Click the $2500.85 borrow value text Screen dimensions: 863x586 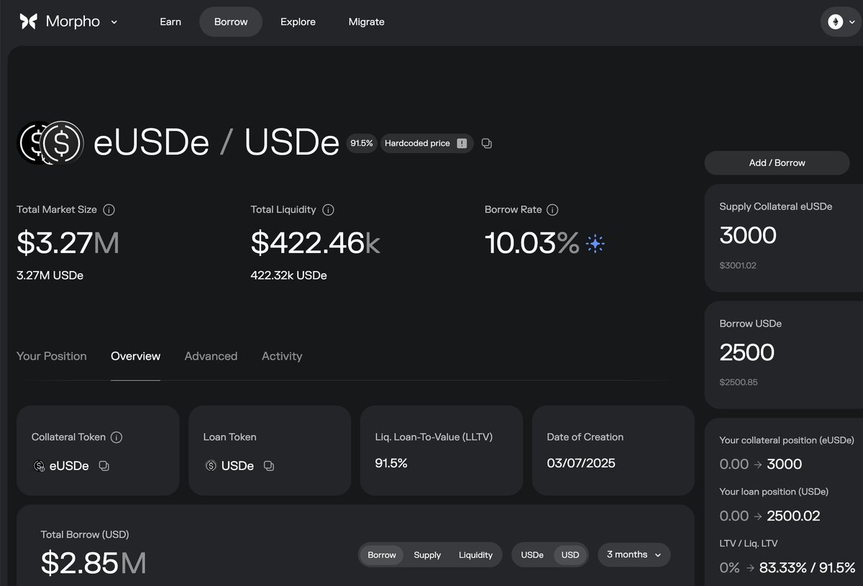pos(739,383)
